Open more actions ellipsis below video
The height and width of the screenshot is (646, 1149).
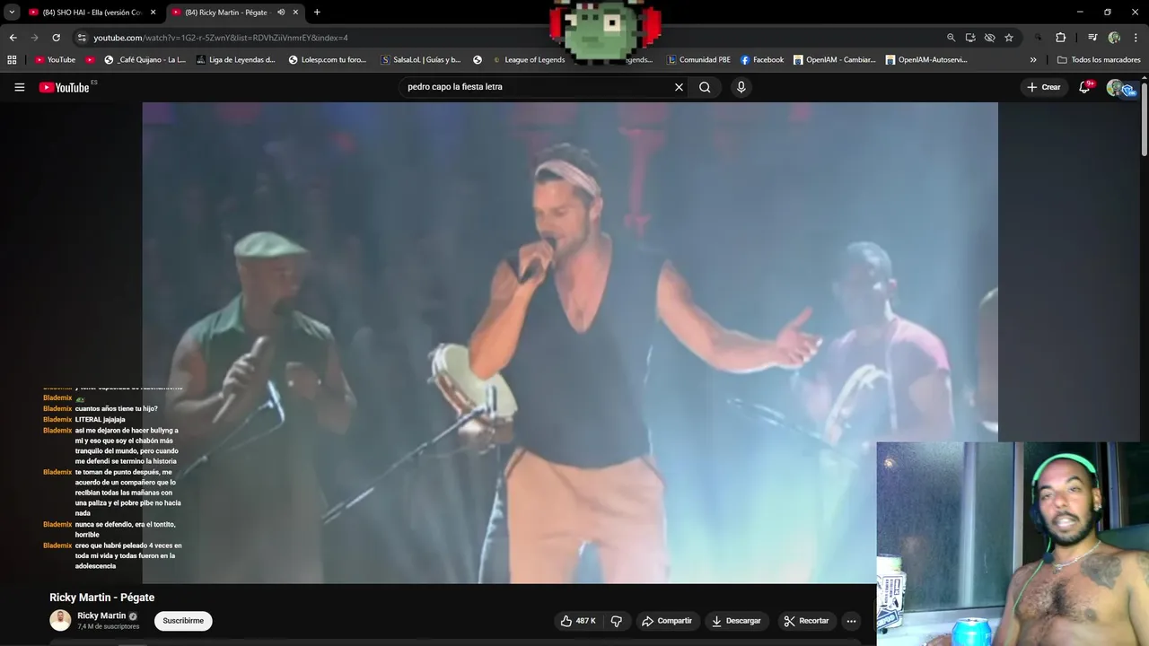click(x=851, y=621)
